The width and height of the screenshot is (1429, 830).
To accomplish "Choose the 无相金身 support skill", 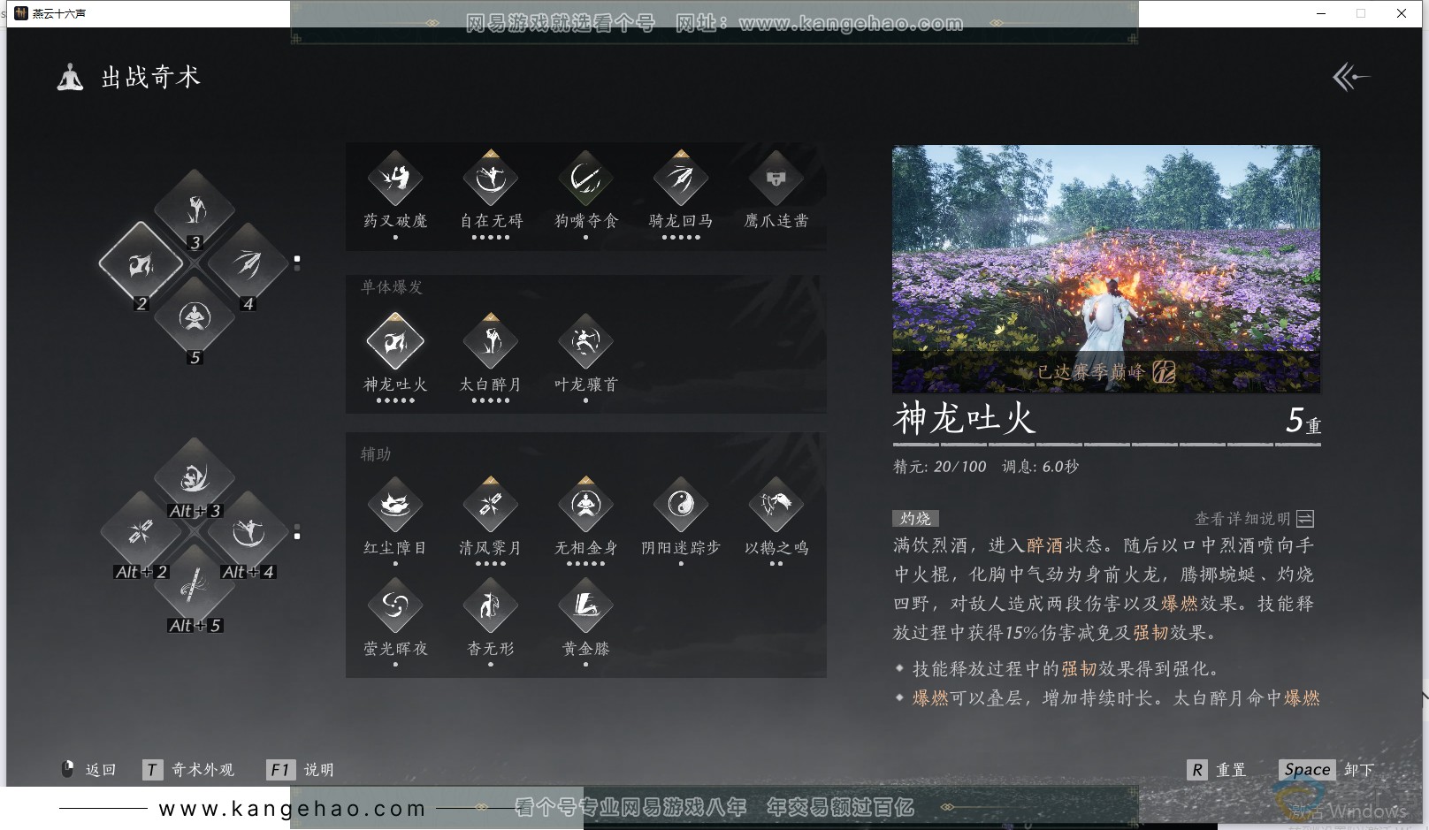I will coord(585,505).
